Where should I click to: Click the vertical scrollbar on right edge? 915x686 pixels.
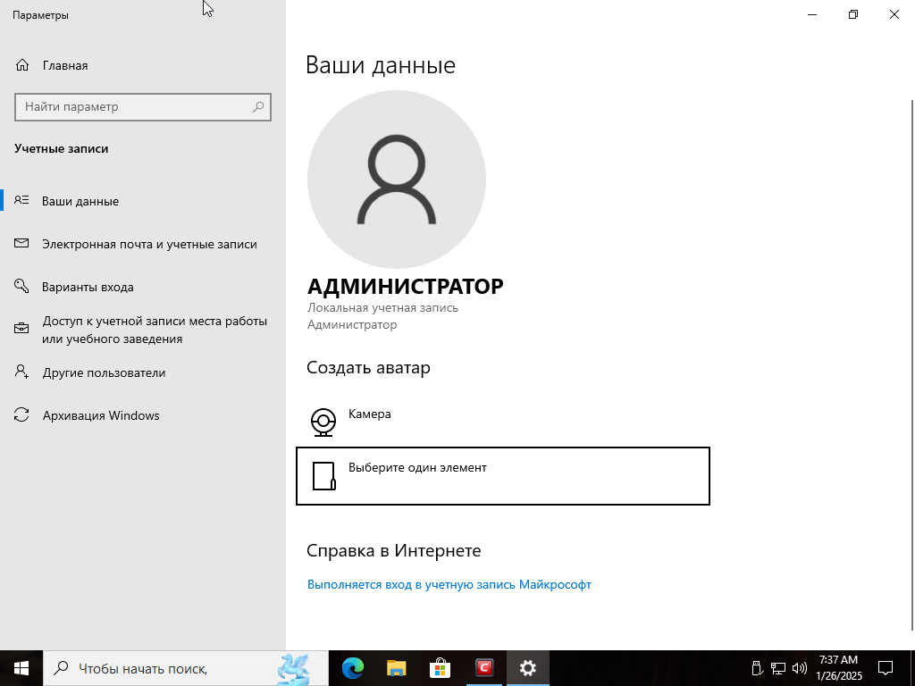coord(911,364)
